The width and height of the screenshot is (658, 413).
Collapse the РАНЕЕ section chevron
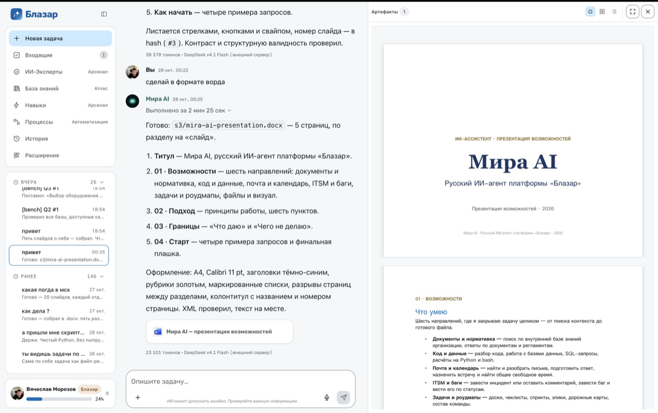coord(102,276)
